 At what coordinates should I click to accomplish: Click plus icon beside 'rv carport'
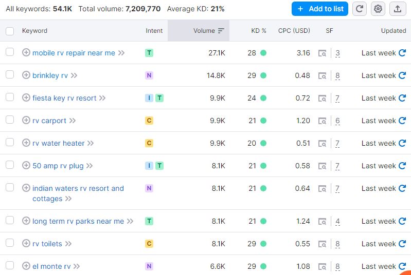(x=26, y=120)
